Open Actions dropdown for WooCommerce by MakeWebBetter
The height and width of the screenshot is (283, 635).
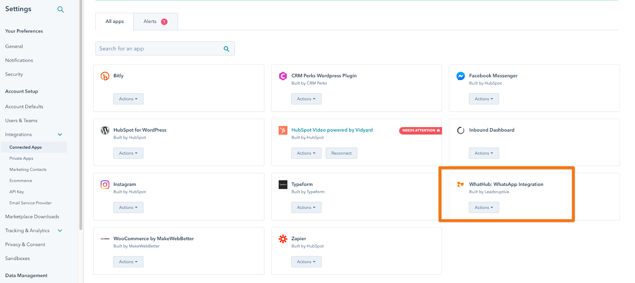tap(128, 262)
